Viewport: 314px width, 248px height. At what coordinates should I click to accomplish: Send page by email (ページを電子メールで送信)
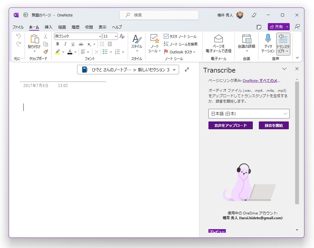click(218, 43)
